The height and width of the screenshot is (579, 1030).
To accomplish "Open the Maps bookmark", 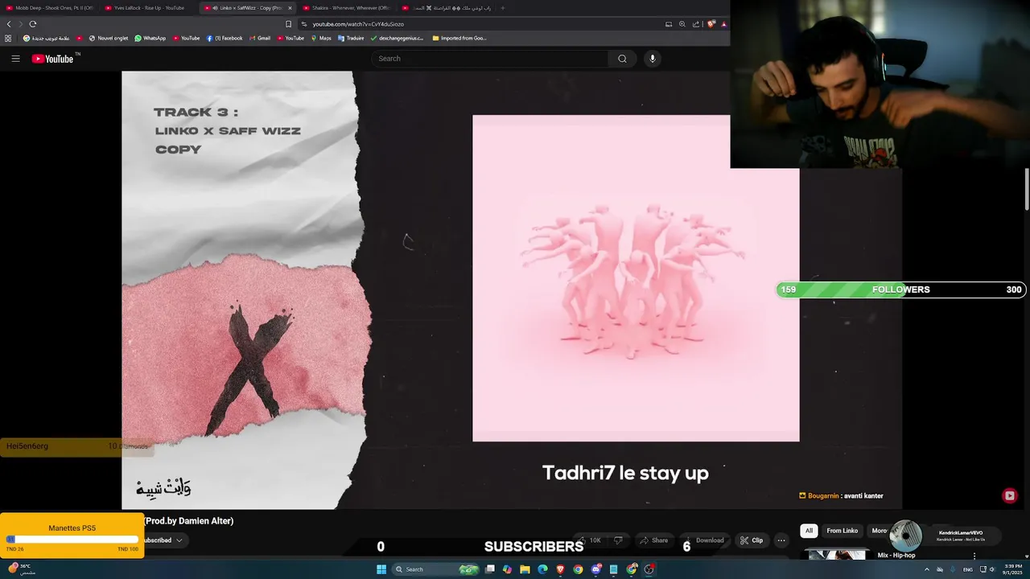I will point(321,38).
